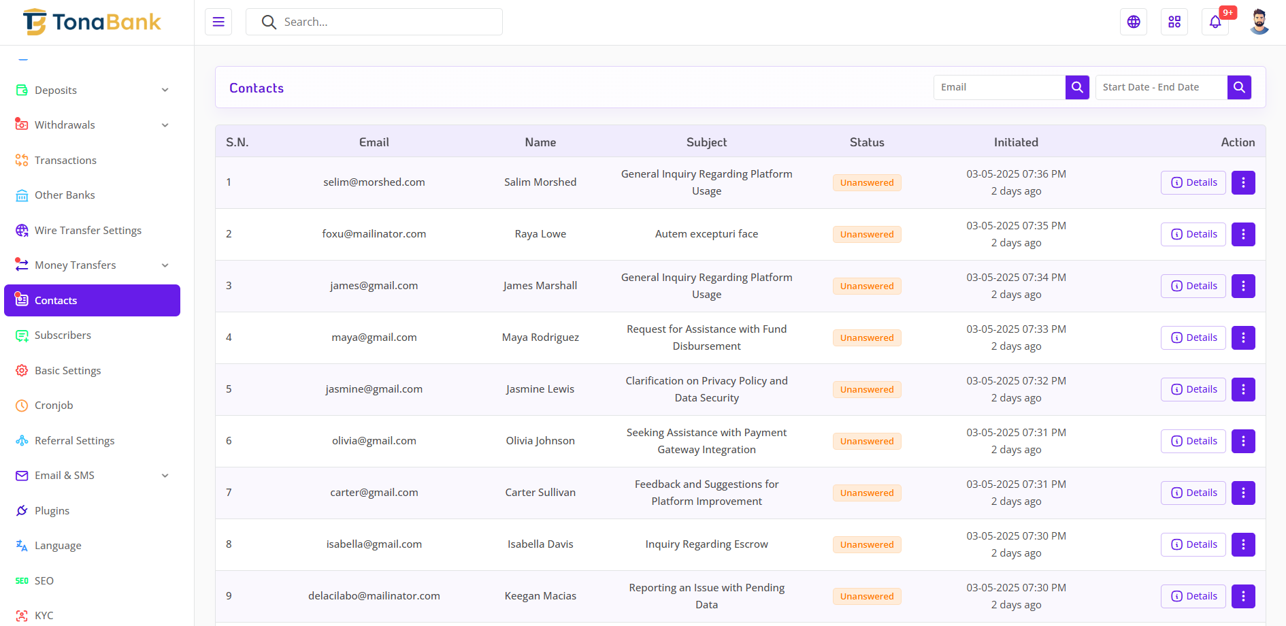Expand the Withdrawals sidebar menu

[92, 125]
